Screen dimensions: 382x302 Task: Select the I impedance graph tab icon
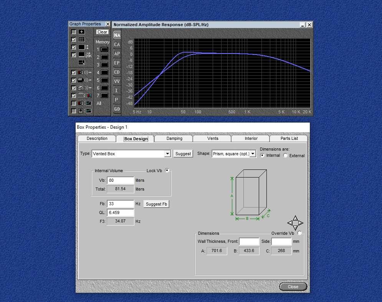[117, 90]
